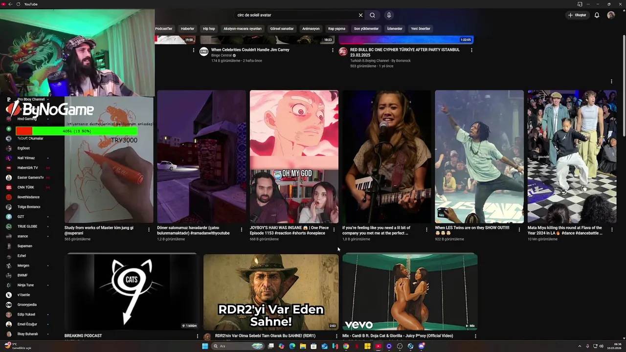
Task: Open the CNN TÜRK subscription
Action: 25,187
